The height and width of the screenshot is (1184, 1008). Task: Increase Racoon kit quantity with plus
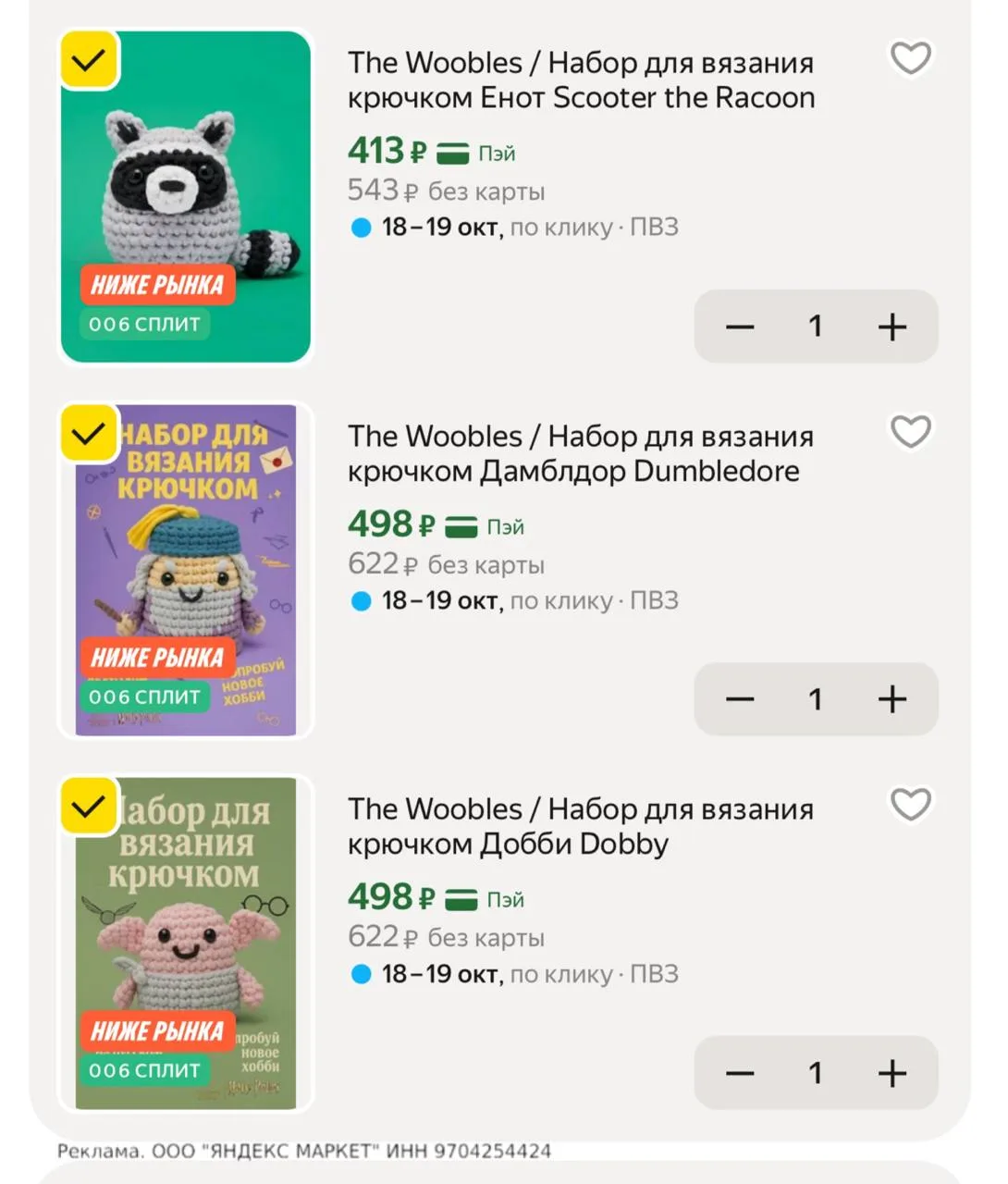point(891,327)
